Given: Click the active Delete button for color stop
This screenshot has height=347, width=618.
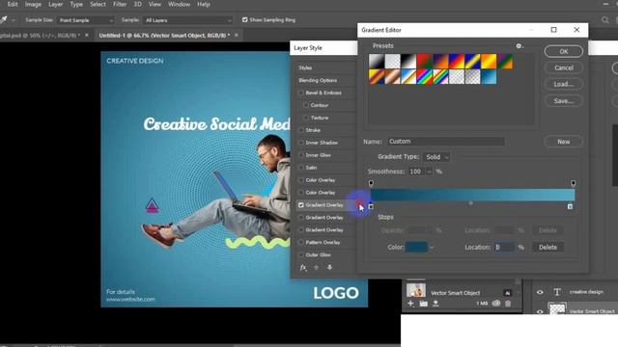Looking at the screenshot, I should [548, 247].
